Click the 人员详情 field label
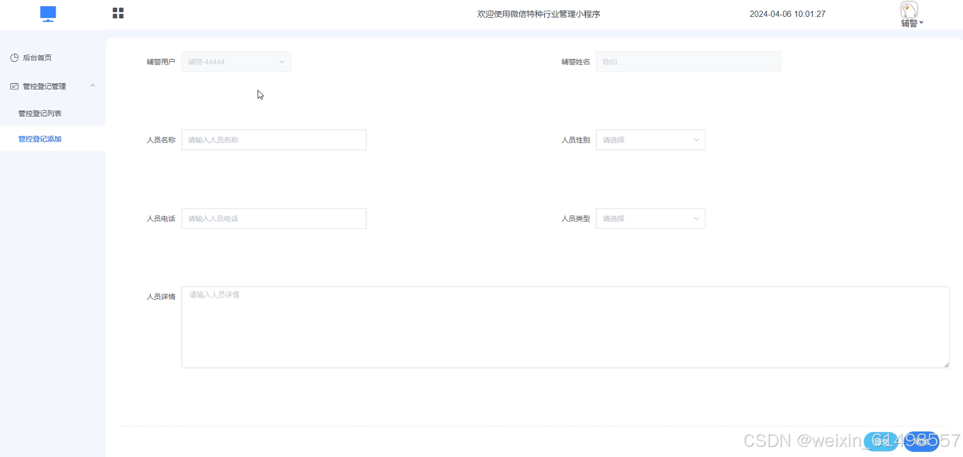The image size is (963, 457). (161, 297)
